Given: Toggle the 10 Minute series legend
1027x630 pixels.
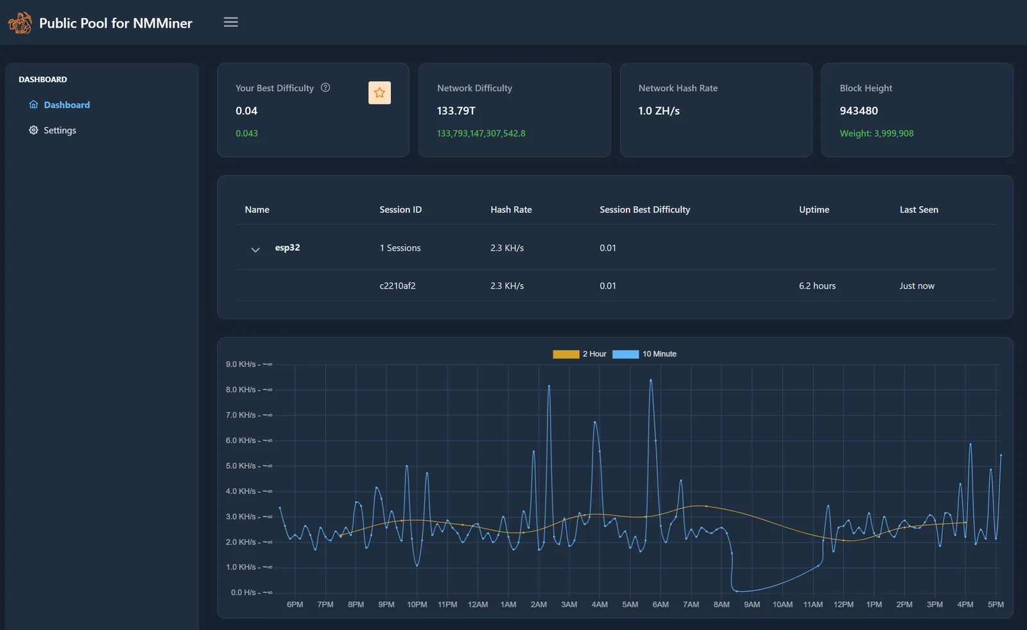Looking at the screenshot, I should click(x=659, y=354).
